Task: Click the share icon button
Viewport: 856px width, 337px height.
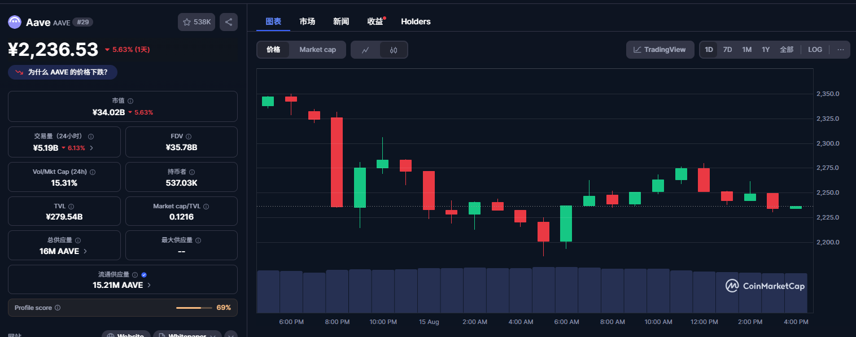Action: click(229, 22)
